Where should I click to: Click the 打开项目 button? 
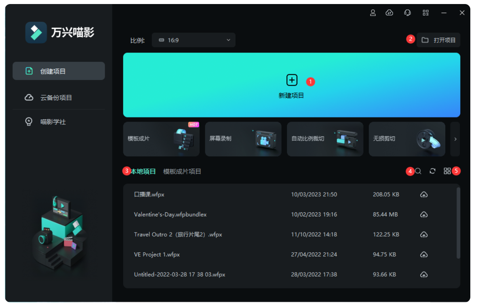pos(438,40)
